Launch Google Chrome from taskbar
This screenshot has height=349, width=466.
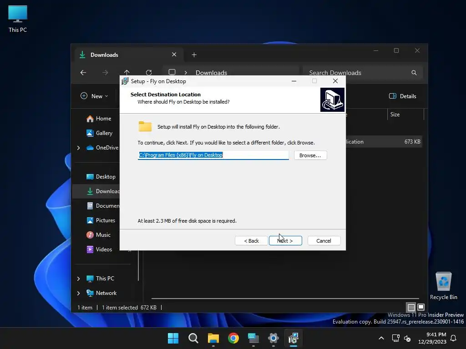pos(233,338)
